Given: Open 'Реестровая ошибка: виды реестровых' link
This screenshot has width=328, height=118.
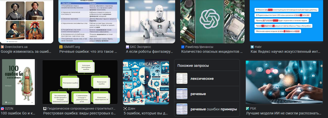Looking at the screenshot, I should click(80, 113).
